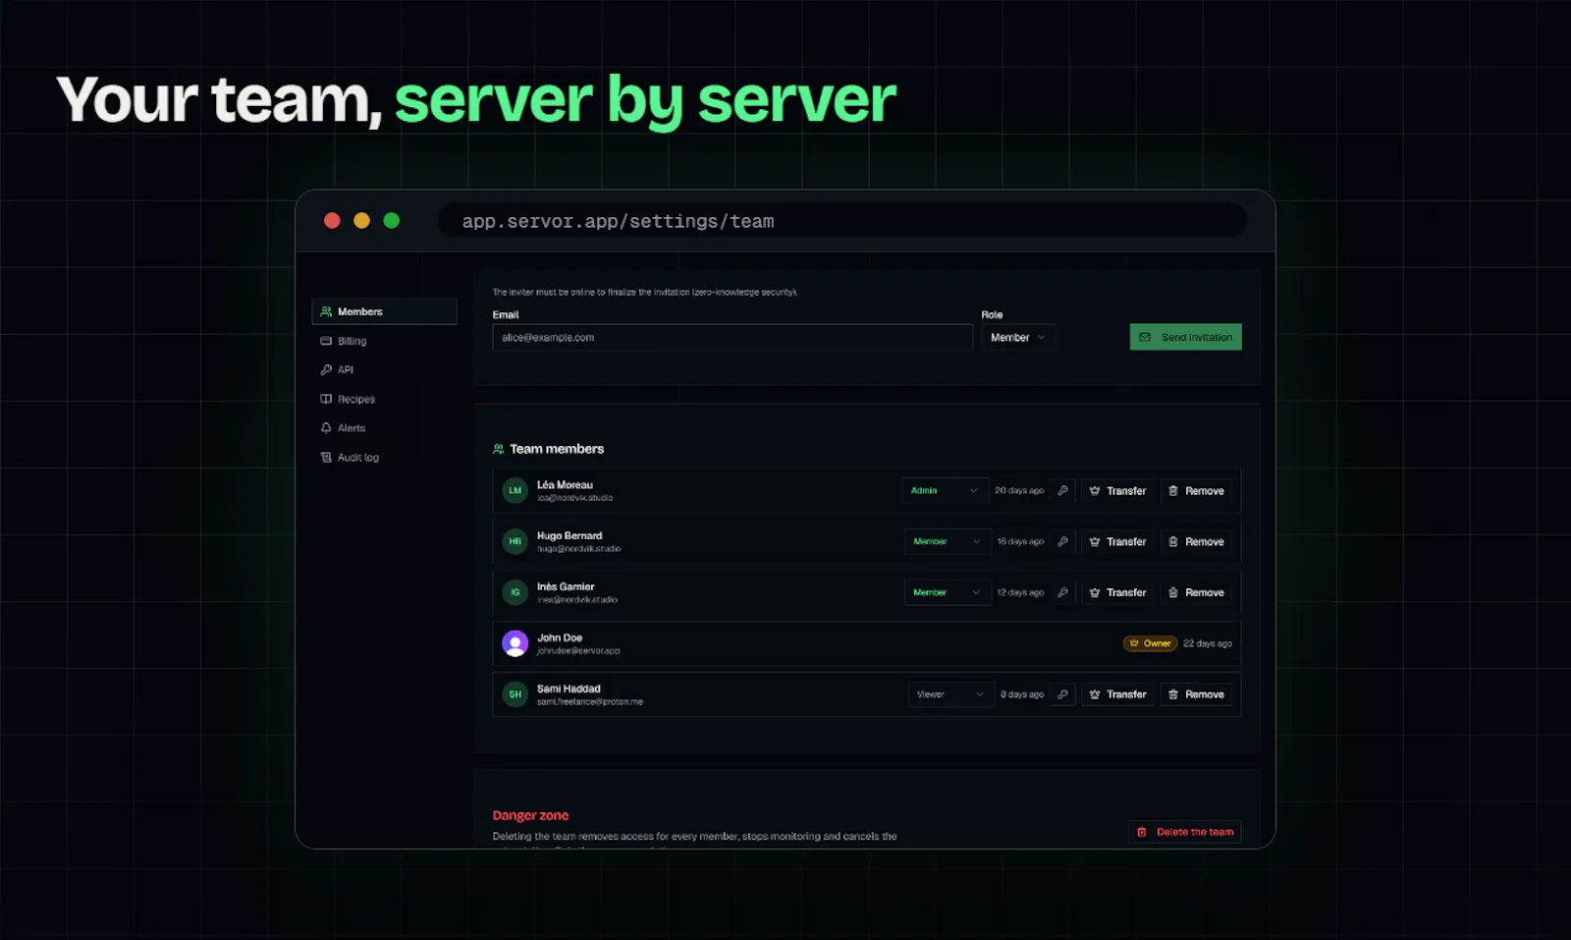Screen dimensions: 1571x940
Task: Transfer ownership to Sami Haddad
Action: click(x=1117, y=694)
